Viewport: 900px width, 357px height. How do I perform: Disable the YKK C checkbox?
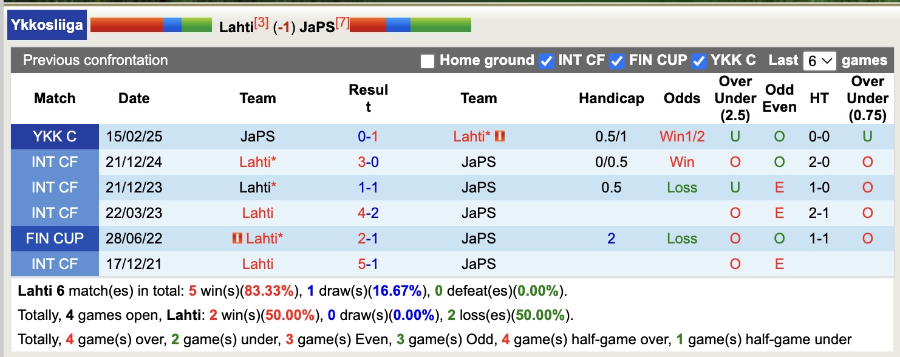click(x=699, y=61)
